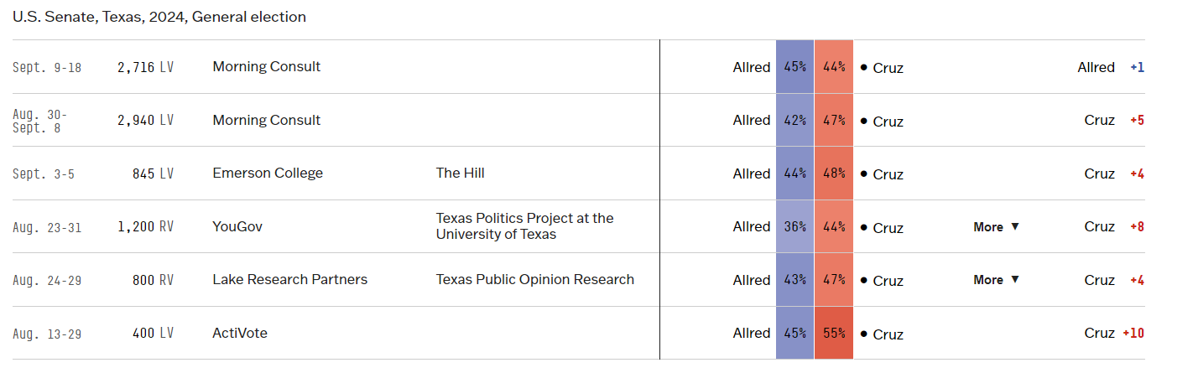
Task: Click the U.S. Senate, Texas, 2024 heading
Action: (159, 17)
